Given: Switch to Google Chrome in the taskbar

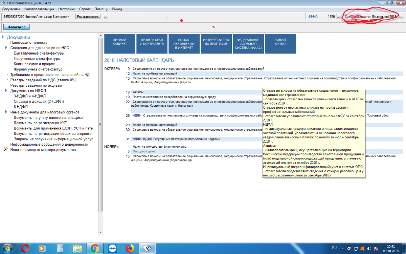Looking at the screenshot, I should (x=95, y=249).
